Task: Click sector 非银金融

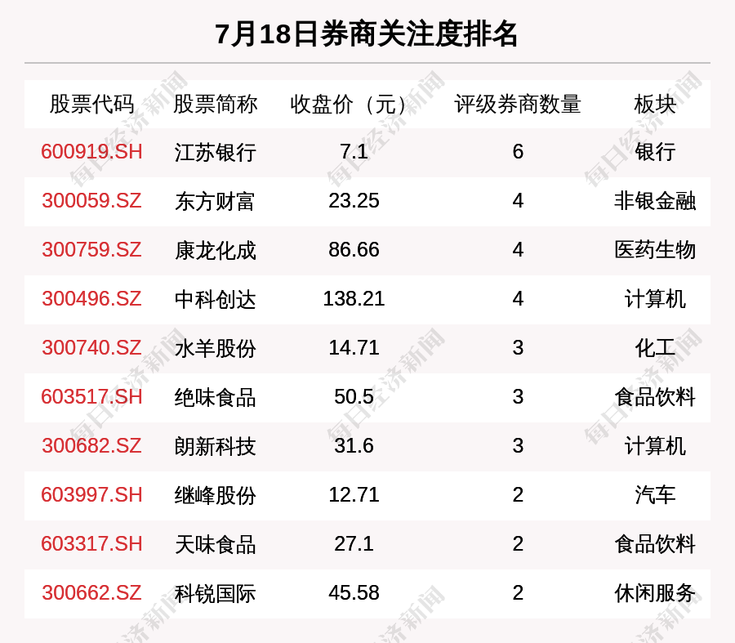Action: click(x=655, y=202)
